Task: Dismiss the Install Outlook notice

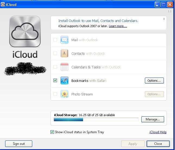Action: click(164, 19)
